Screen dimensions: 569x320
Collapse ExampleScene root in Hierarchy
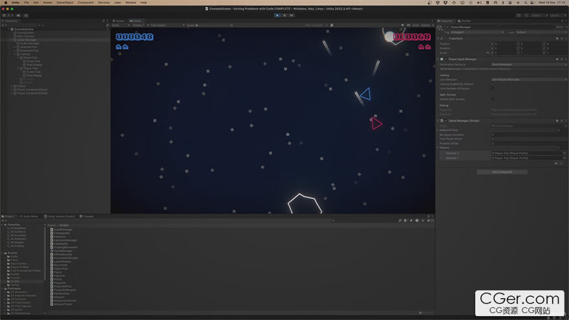tap(8, 29)
